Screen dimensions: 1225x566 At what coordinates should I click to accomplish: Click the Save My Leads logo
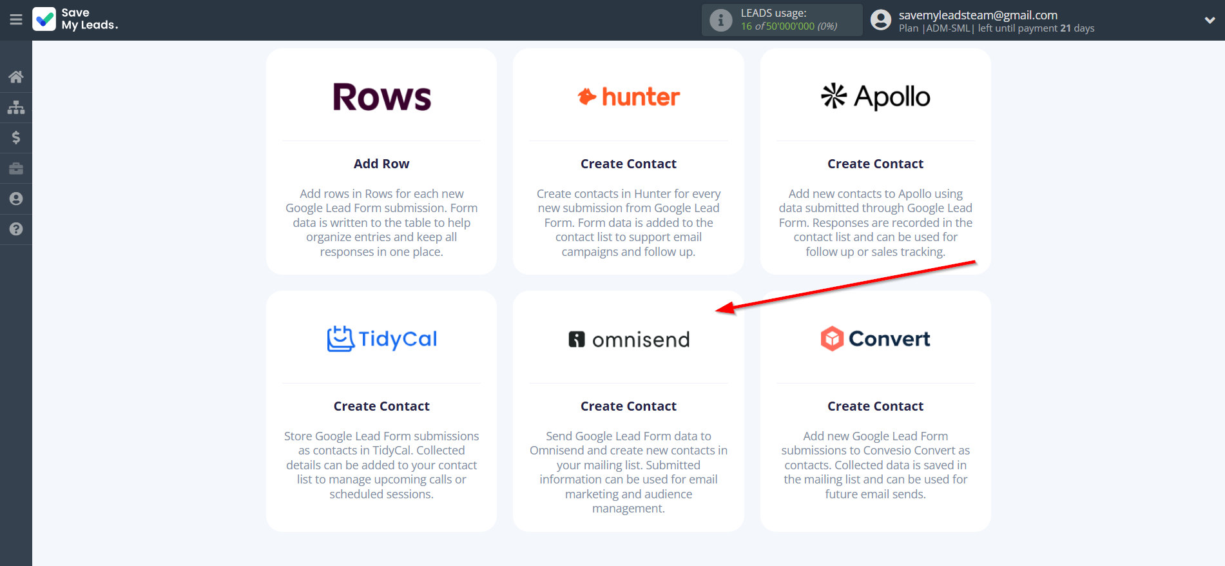click(x=75, y=19)
